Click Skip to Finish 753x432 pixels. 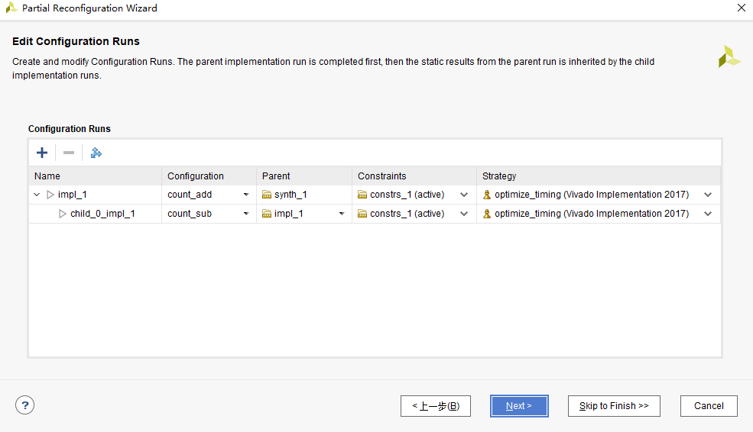pyautogui.click(x=614, y=406)
